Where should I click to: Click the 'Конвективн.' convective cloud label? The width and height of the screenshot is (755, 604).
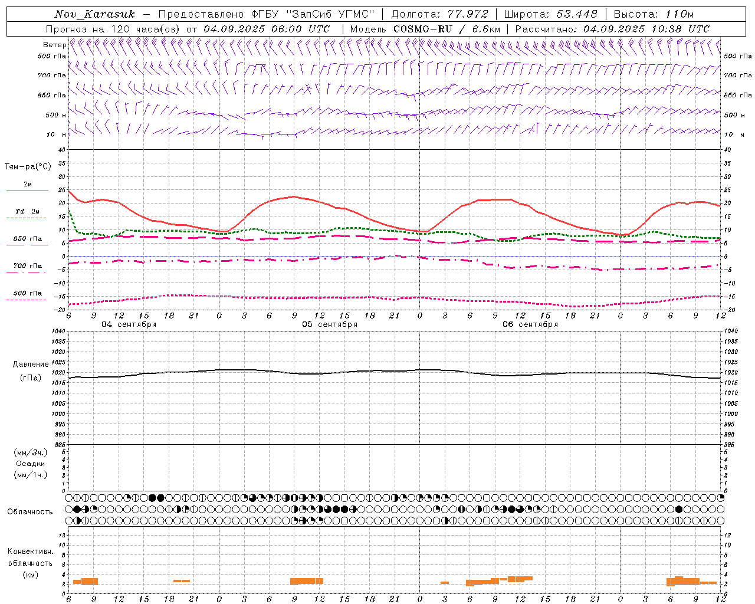[x=31, y=552]
